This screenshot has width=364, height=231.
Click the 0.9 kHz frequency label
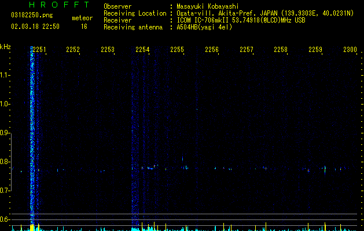point(5,133)
